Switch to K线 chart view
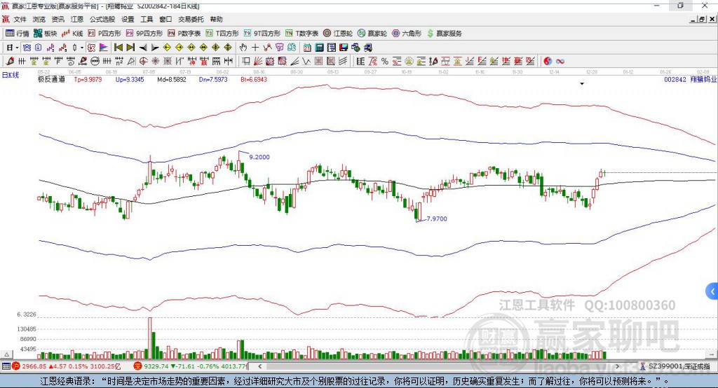The width and height of the screenshot is (718, 388). pos(72,34)
